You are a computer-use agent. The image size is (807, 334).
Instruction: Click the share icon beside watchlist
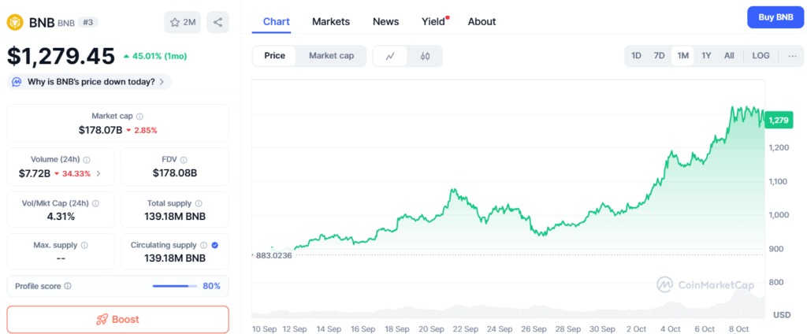click(218, 22)
